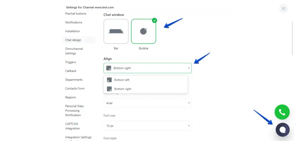294x141 pixels.
Task: Open the Arial font family dropdown
Action: 148,103
